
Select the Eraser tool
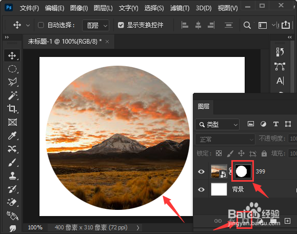[12, 202]
